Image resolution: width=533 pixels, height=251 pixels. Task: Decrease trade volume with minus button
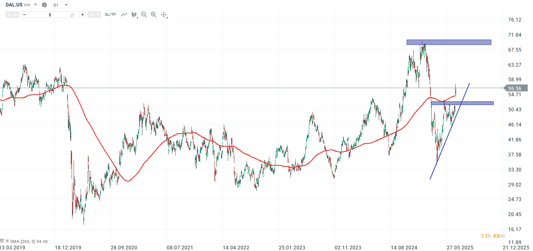24,15
